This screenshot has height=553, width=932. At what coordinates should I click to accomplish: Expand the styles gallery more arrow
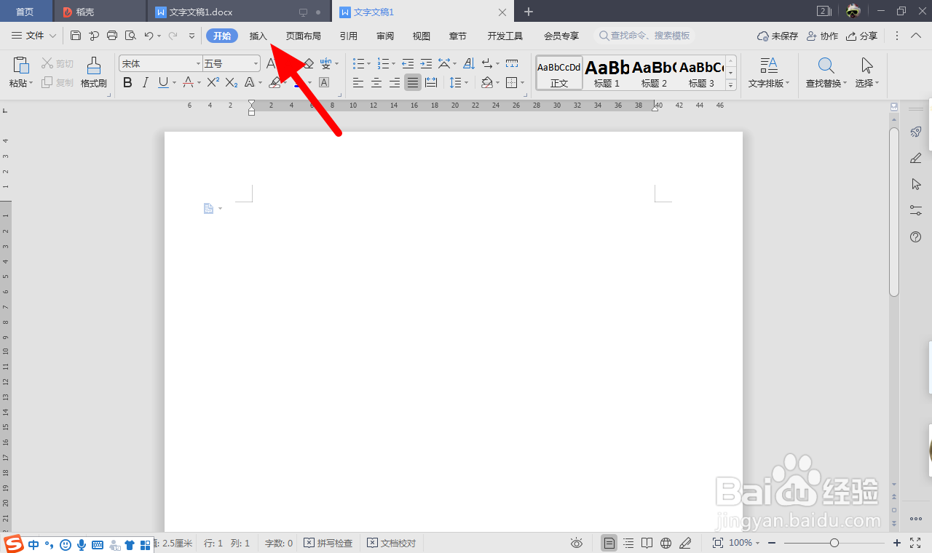tap(731, 85)
